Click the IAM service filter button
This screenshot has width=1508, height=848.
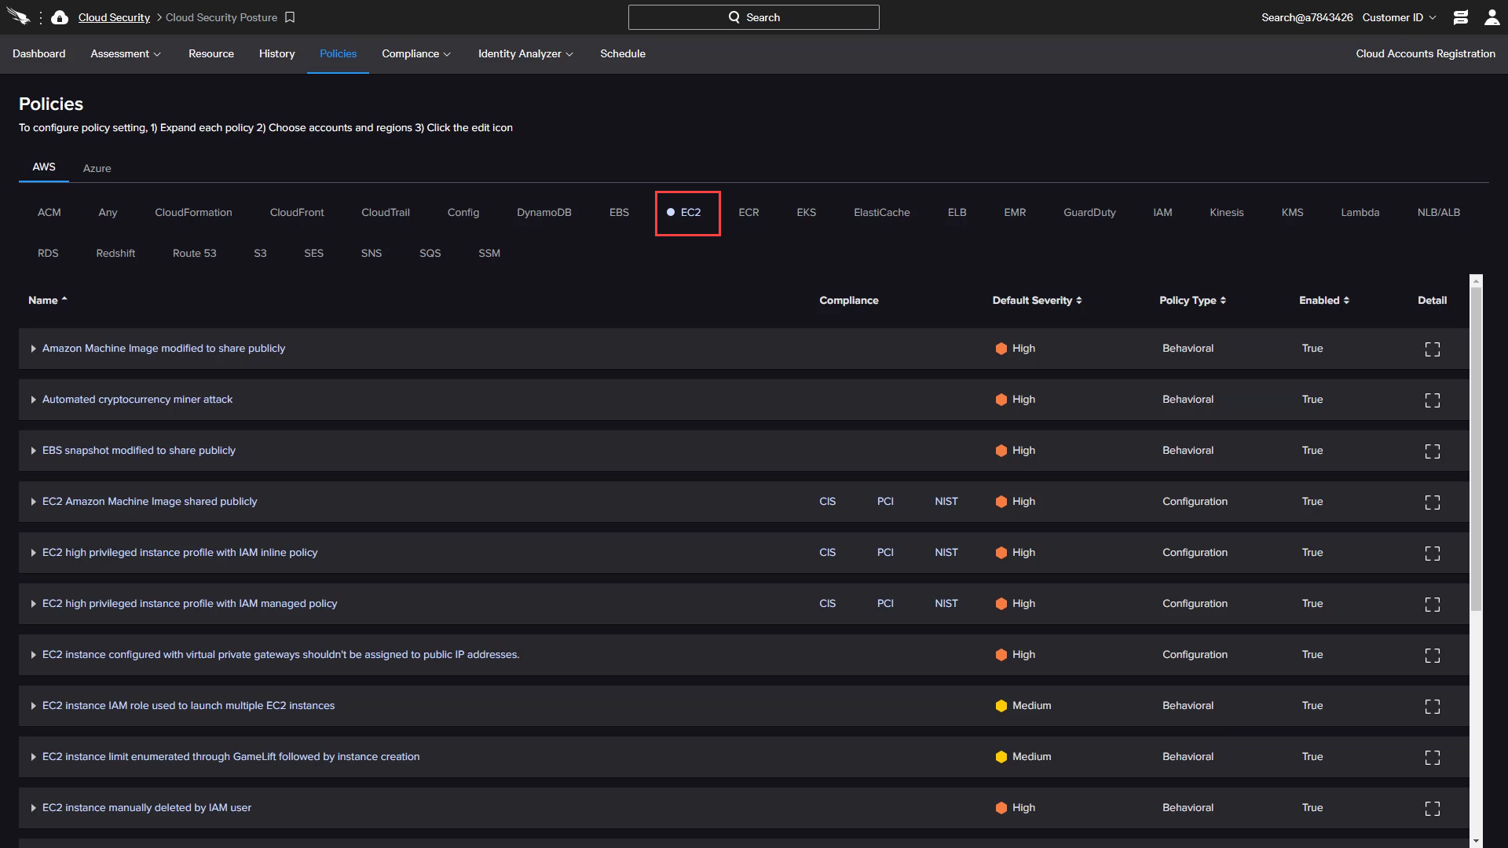[x=1162, y=212]
